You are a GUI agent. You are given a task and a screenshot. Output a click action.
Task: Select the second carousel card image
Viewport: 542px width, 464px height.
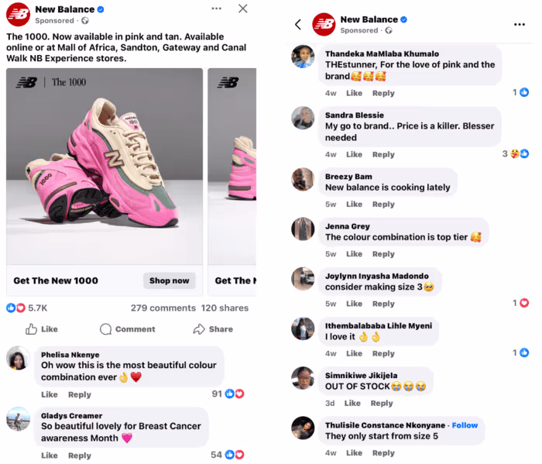coord(232,167)
